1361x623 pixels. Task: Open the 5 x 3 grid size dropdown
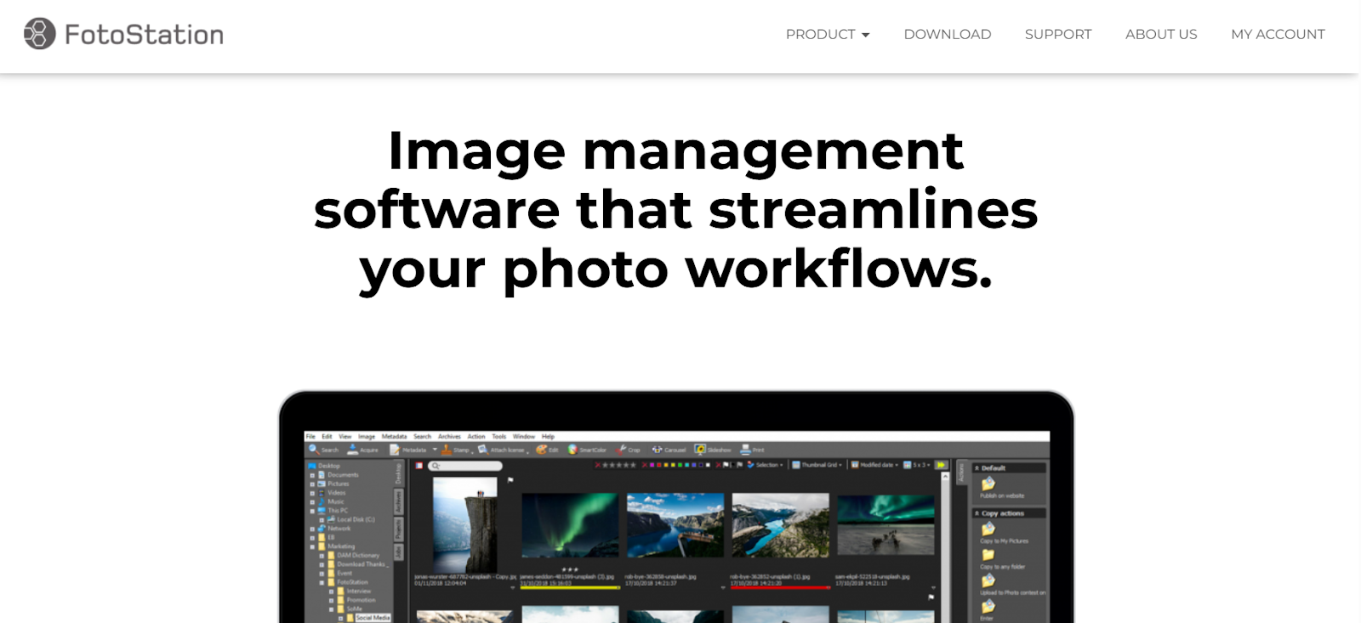pos(919,465)
